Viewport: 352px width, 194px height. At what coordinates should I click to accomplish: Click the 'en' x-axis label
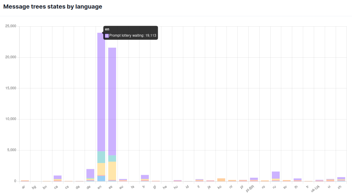(100, 187)
